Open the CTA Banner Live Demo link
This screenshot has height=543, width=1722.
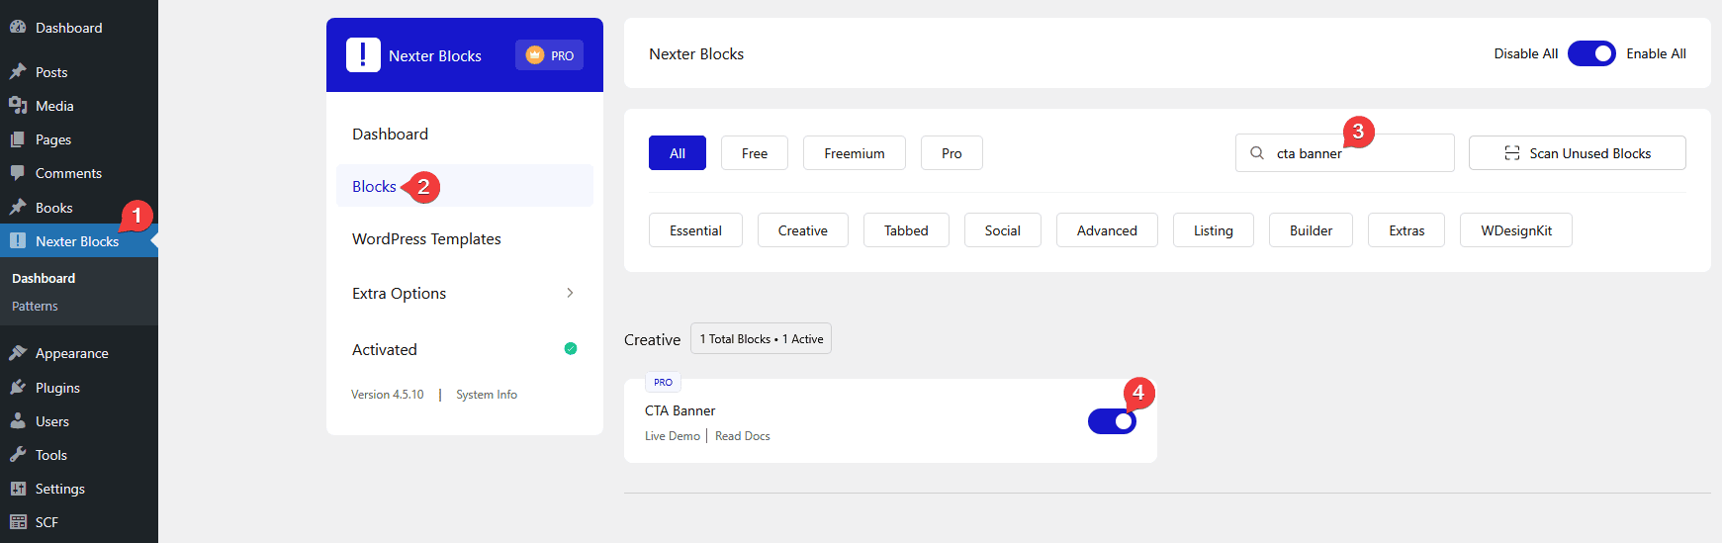click(x=672, y=436)
